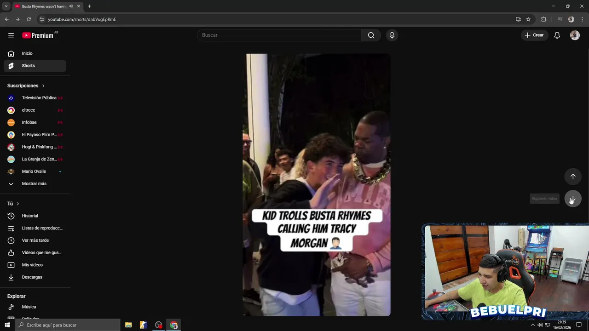The height and width of the screenshot is (331, 589).
Task: Open the YouTube hamburger guide menu
Action: coord(11,35)
